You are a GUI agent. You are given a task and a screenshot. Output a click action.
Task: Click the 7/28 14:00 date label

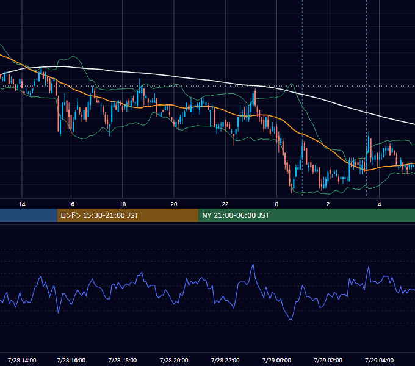(22, 360)
